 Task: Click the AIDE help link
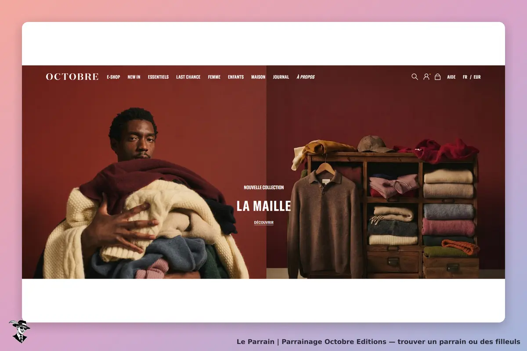pyautogui.click(x=451, y=77)
